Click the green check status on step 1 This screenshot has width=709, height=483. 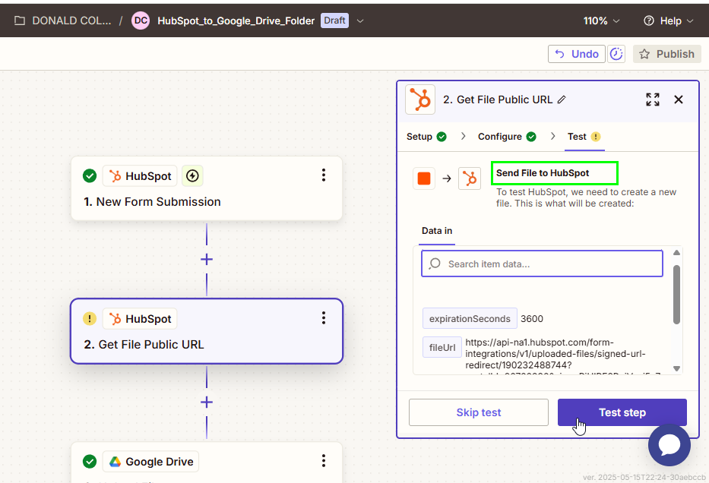(x=90, y=175)
